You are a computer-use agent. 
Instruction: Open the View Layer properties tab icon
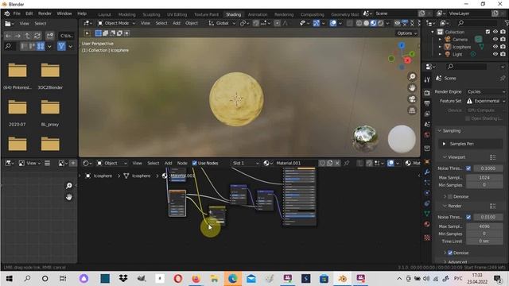(427, 114)
